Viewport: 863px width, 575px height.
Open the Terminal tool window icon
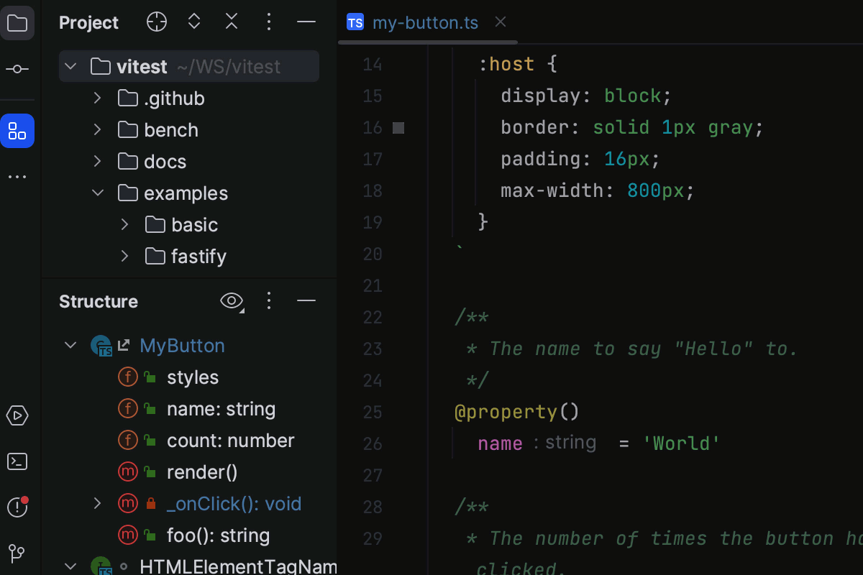click(17, 461)
